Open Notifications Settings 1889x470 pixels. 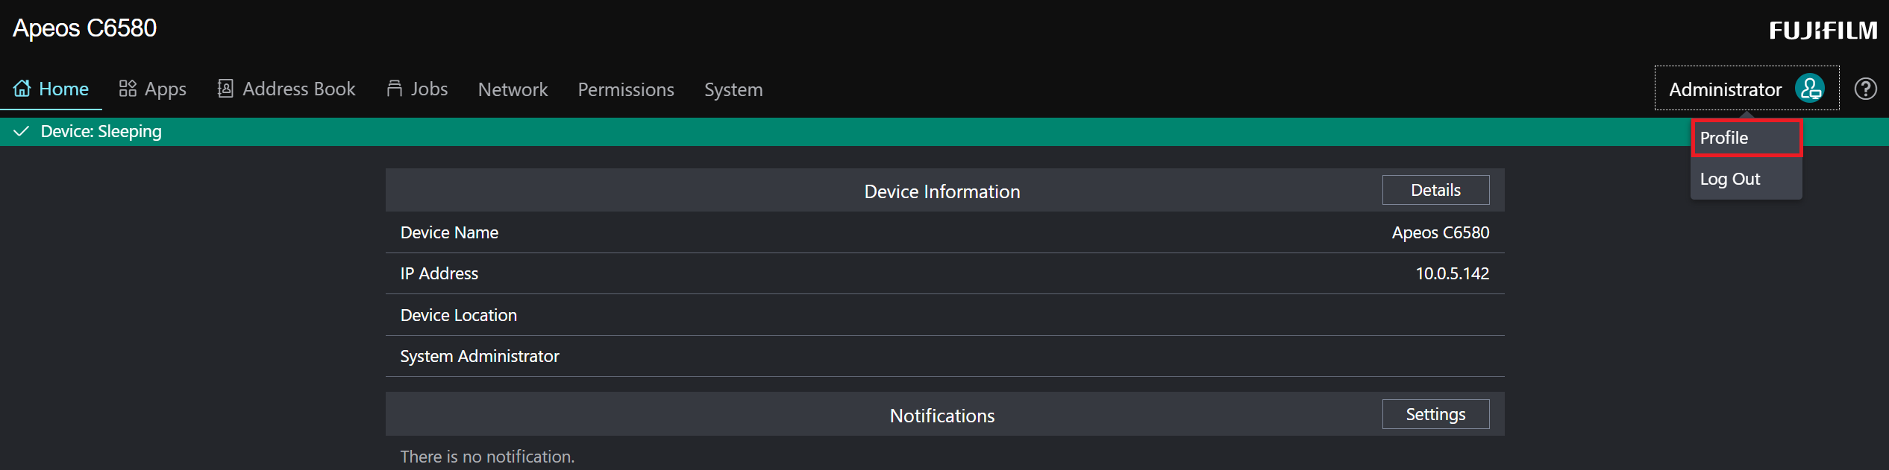1435,414
